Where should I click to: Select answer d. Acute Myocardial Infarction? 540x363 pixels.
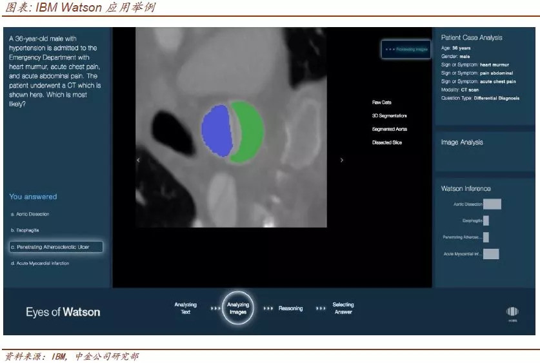tap(40, 263)
